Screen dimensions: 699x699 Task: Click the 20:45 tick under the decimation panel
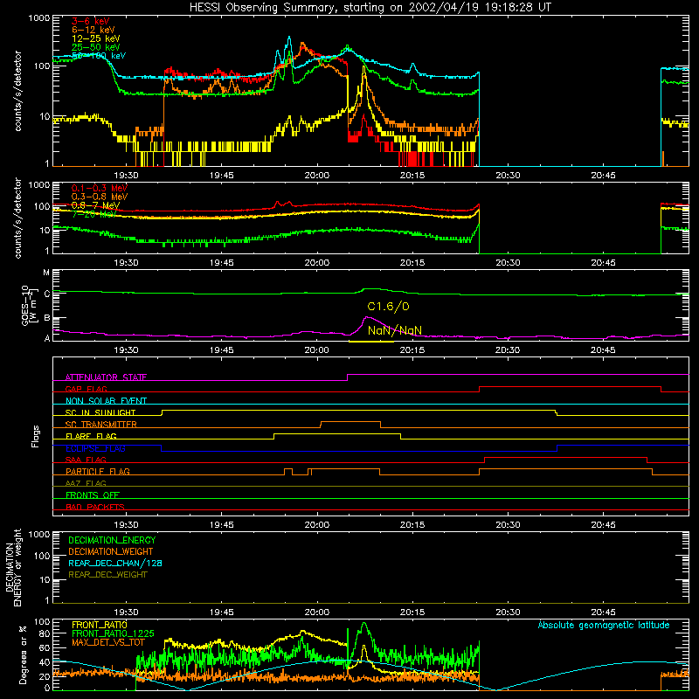(x=603, y=612)
